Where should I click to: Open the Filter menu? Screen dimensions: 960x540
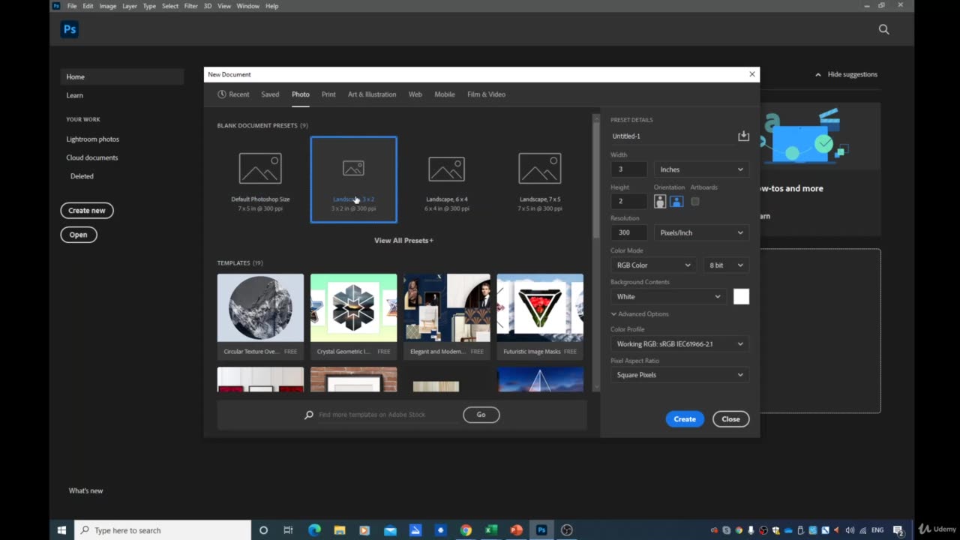tap(190, 6)
